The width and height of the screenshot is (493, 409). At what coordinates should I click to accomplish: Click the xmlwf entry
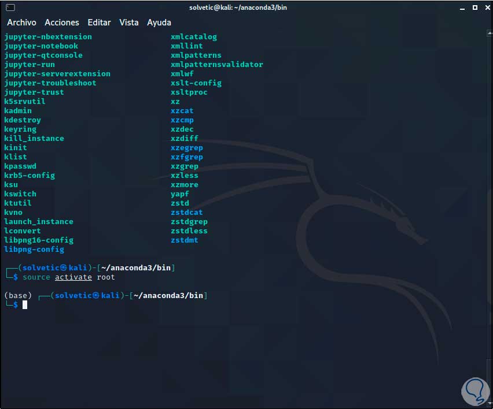click(x=182, y=74)
